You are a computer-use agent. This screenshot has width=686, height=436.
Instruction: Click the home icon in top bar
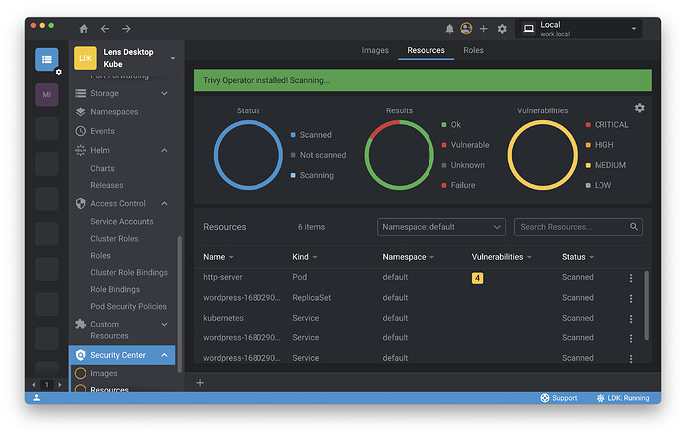point(84,29)
